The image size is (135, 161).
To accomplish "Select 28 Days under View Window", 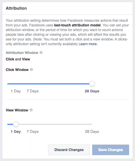I will click(x=92, y=132).
